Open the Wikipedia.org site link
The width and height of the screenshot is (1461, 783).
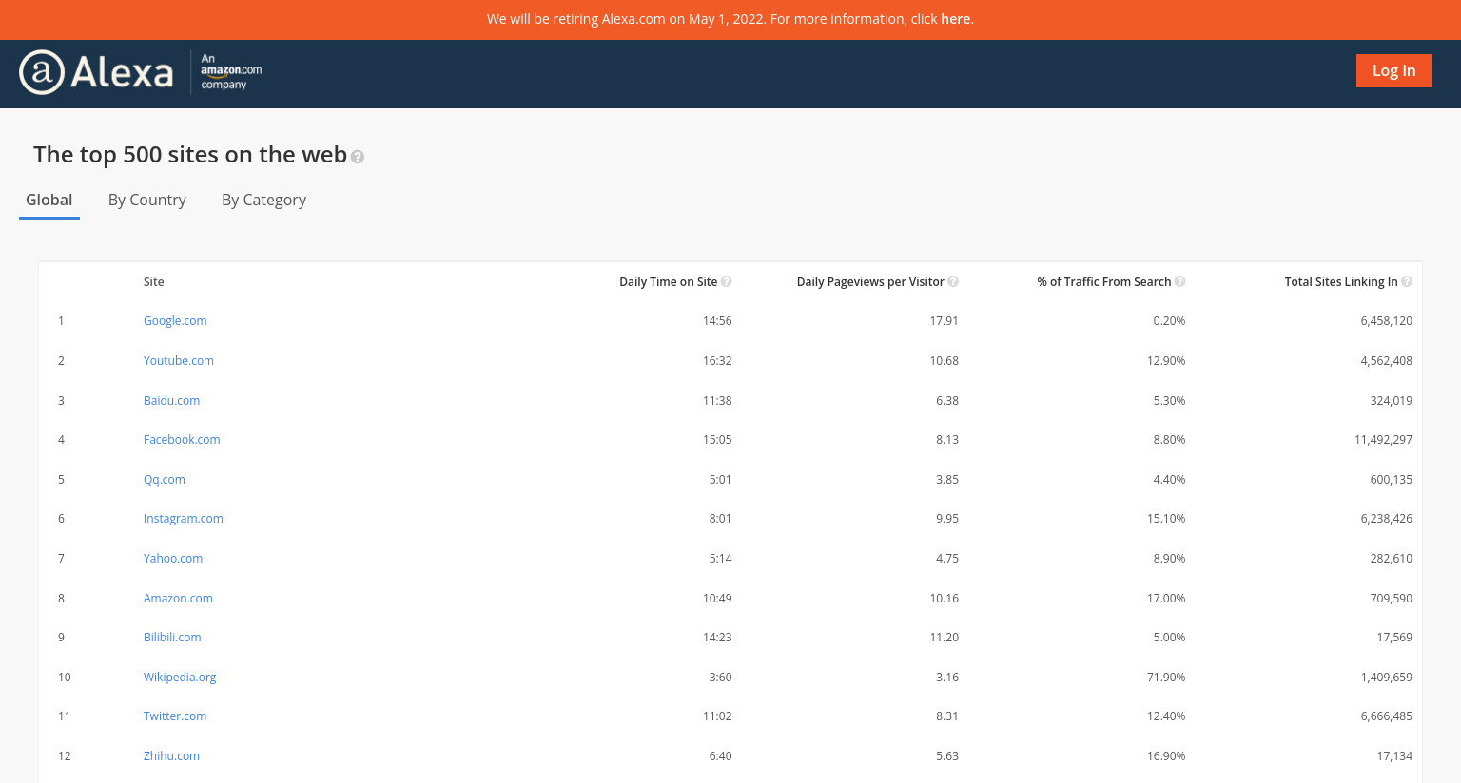pos(180,678)
